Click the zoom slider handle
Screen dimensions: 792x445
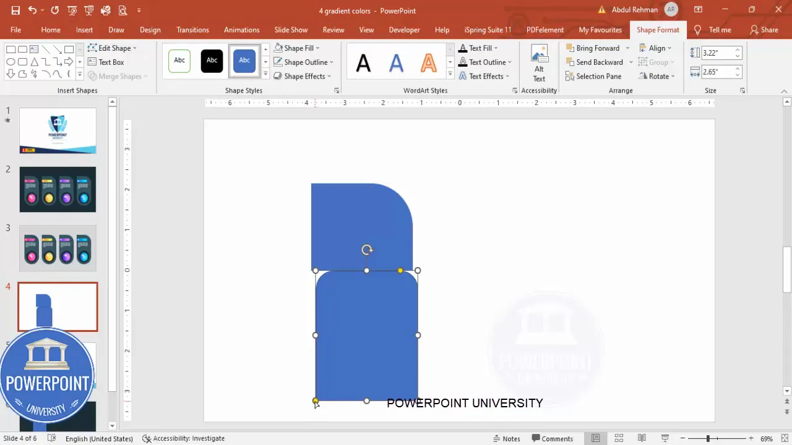click(x=708, y=438)
